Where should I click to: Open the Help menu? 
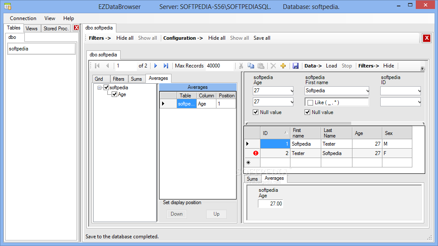tap(68, 18)
